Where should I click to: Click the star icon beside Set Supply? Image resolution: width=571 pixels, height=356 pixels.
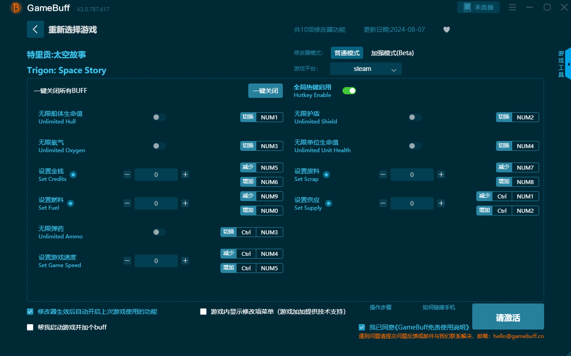[x=329, y=203]
